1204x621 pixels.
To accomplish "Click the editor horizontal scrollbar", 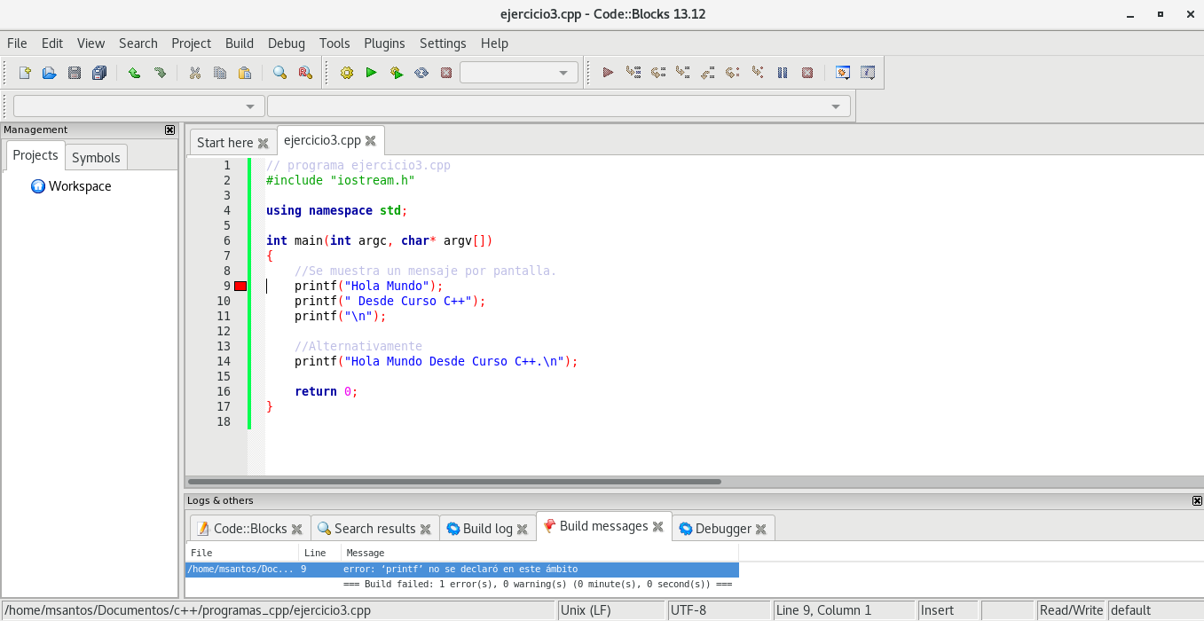I will (x=452, y=482).
